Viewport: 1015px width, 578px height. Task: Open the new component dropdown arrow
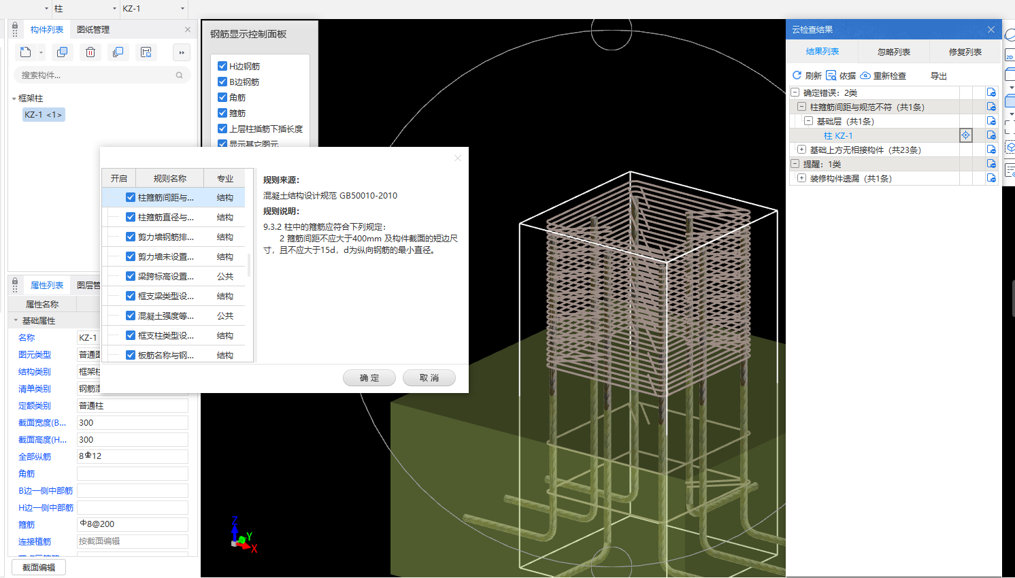(41, 52)
